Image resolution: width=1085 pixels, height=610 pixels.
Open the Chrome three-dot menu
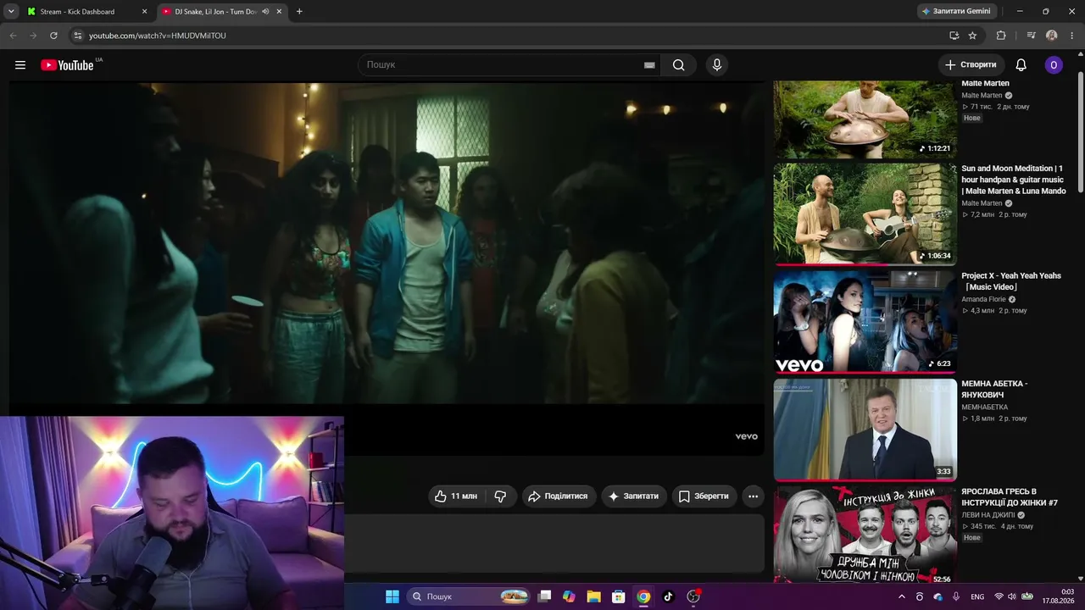[x=1071, y=36]
